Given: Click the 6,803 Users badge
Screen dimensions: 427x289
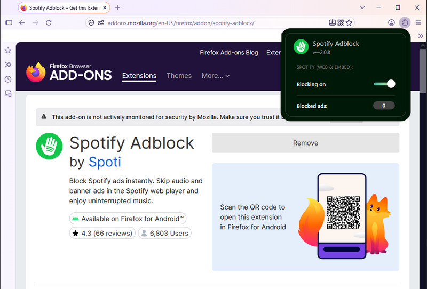Looking at the screenshot, I should pyautogui.click(x=165, y=233).
